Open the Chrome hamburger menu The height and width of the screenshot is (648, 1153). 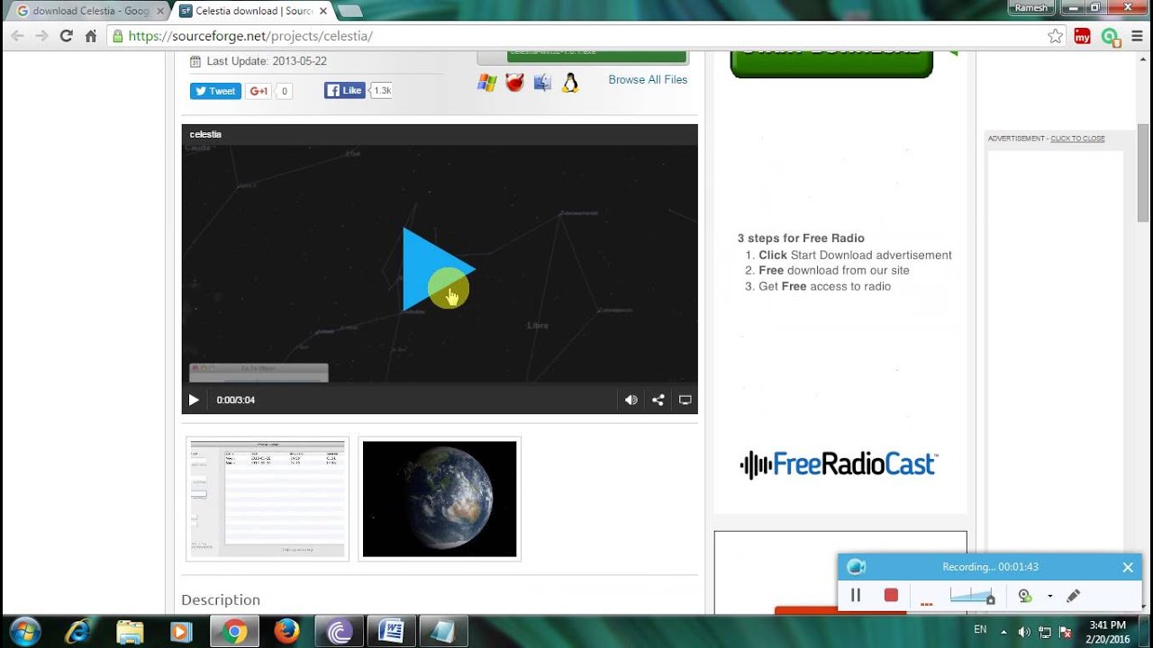(1136, 36)
